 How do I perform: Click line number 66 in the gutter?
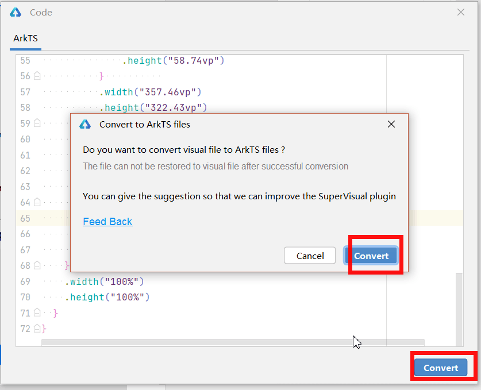25,234
